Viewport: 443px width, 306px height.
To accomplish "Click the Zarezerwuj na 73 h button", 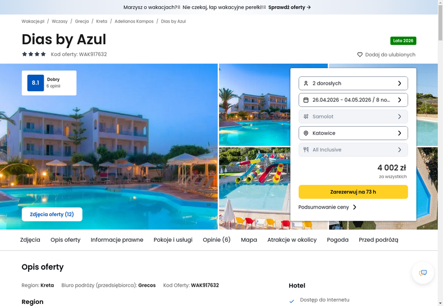I will tap(353, 192).
